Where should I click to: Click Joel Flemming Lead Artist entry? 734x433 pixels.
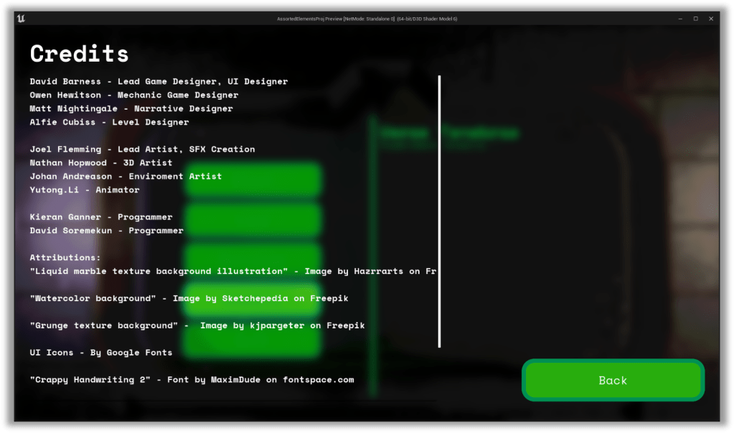(x=142, y=149)
